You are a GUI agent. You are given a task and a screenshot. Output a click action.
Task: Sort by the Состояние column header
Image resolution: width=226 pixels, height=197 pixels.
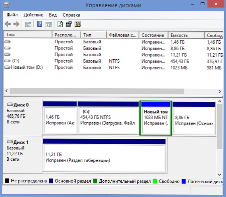153,35
